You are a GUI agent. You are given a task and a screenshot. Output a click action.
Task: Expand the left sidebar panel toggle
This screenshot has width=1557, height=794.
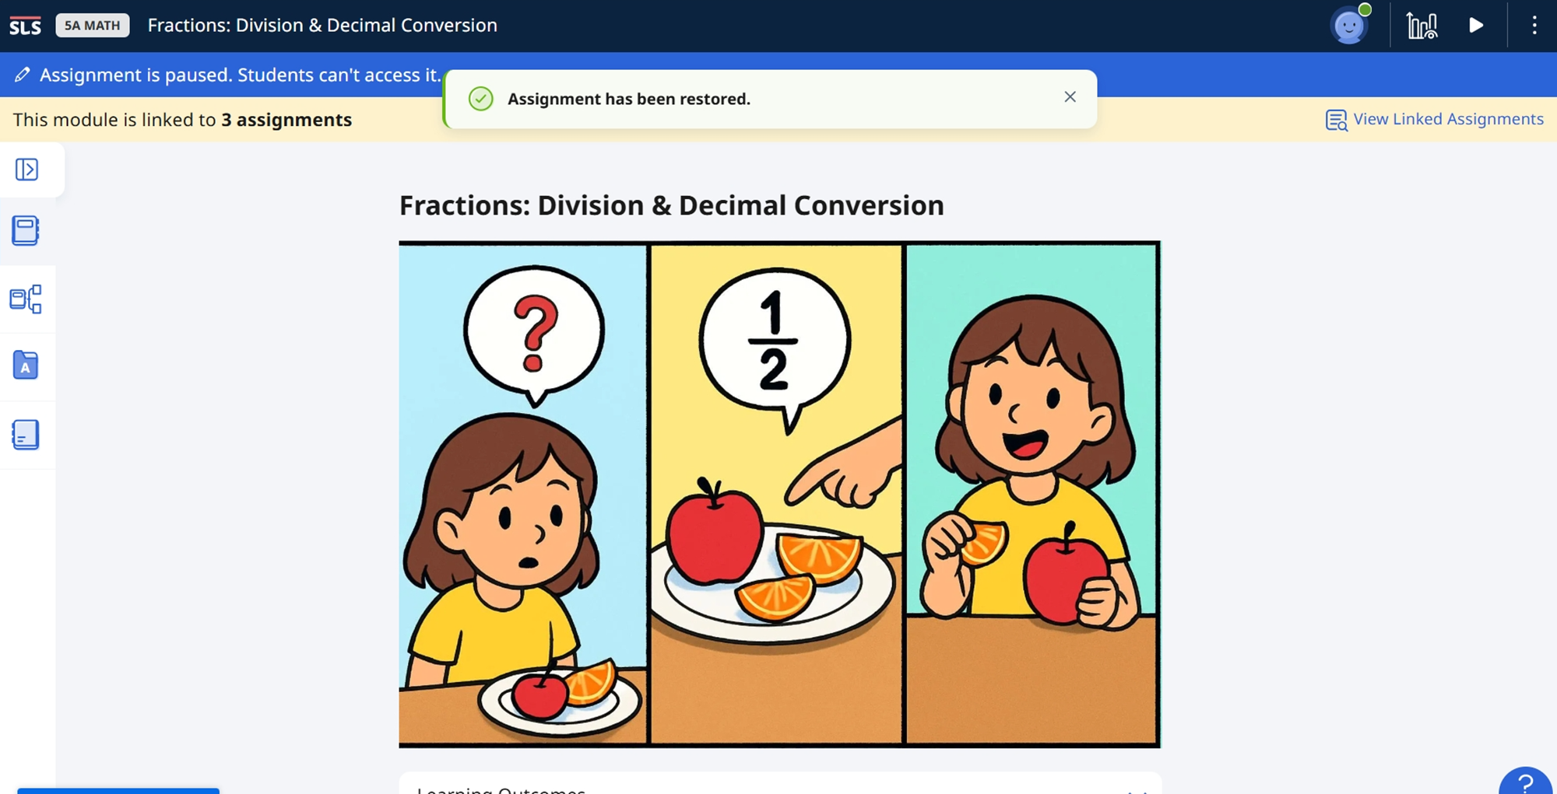[26, 170]
